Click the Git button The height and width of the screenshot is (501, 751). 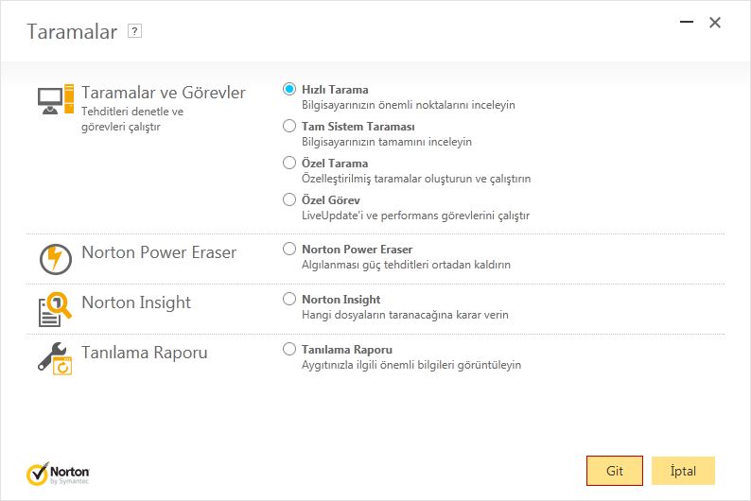[x=615, y=471]
